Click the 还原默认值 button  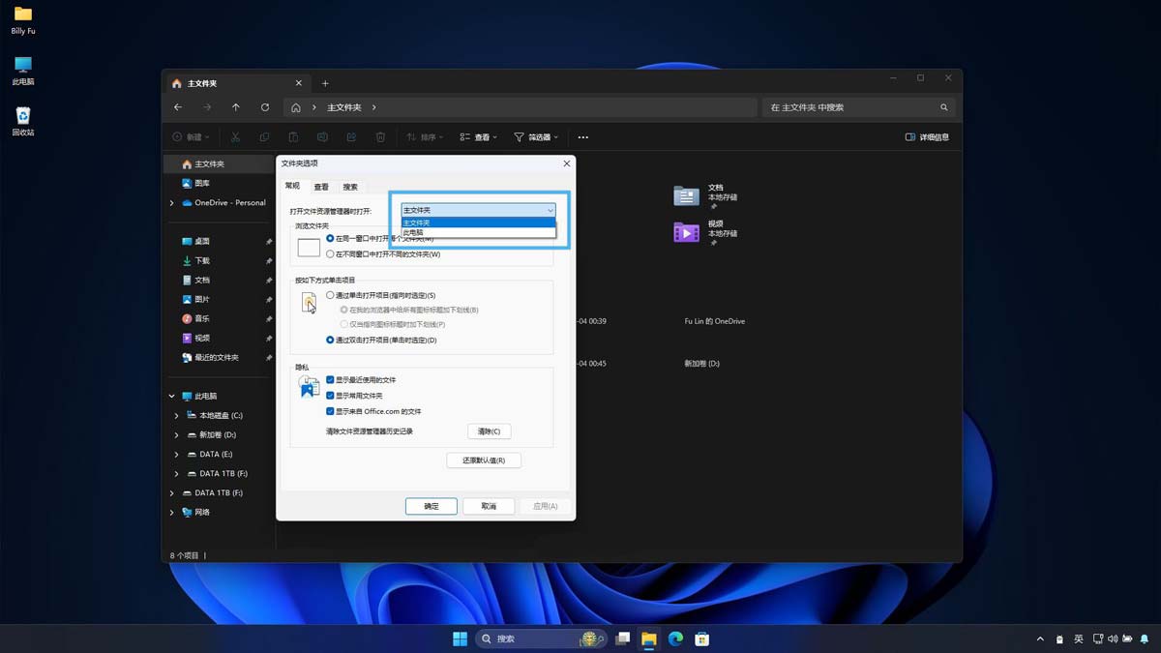click(x=483, y=460)
